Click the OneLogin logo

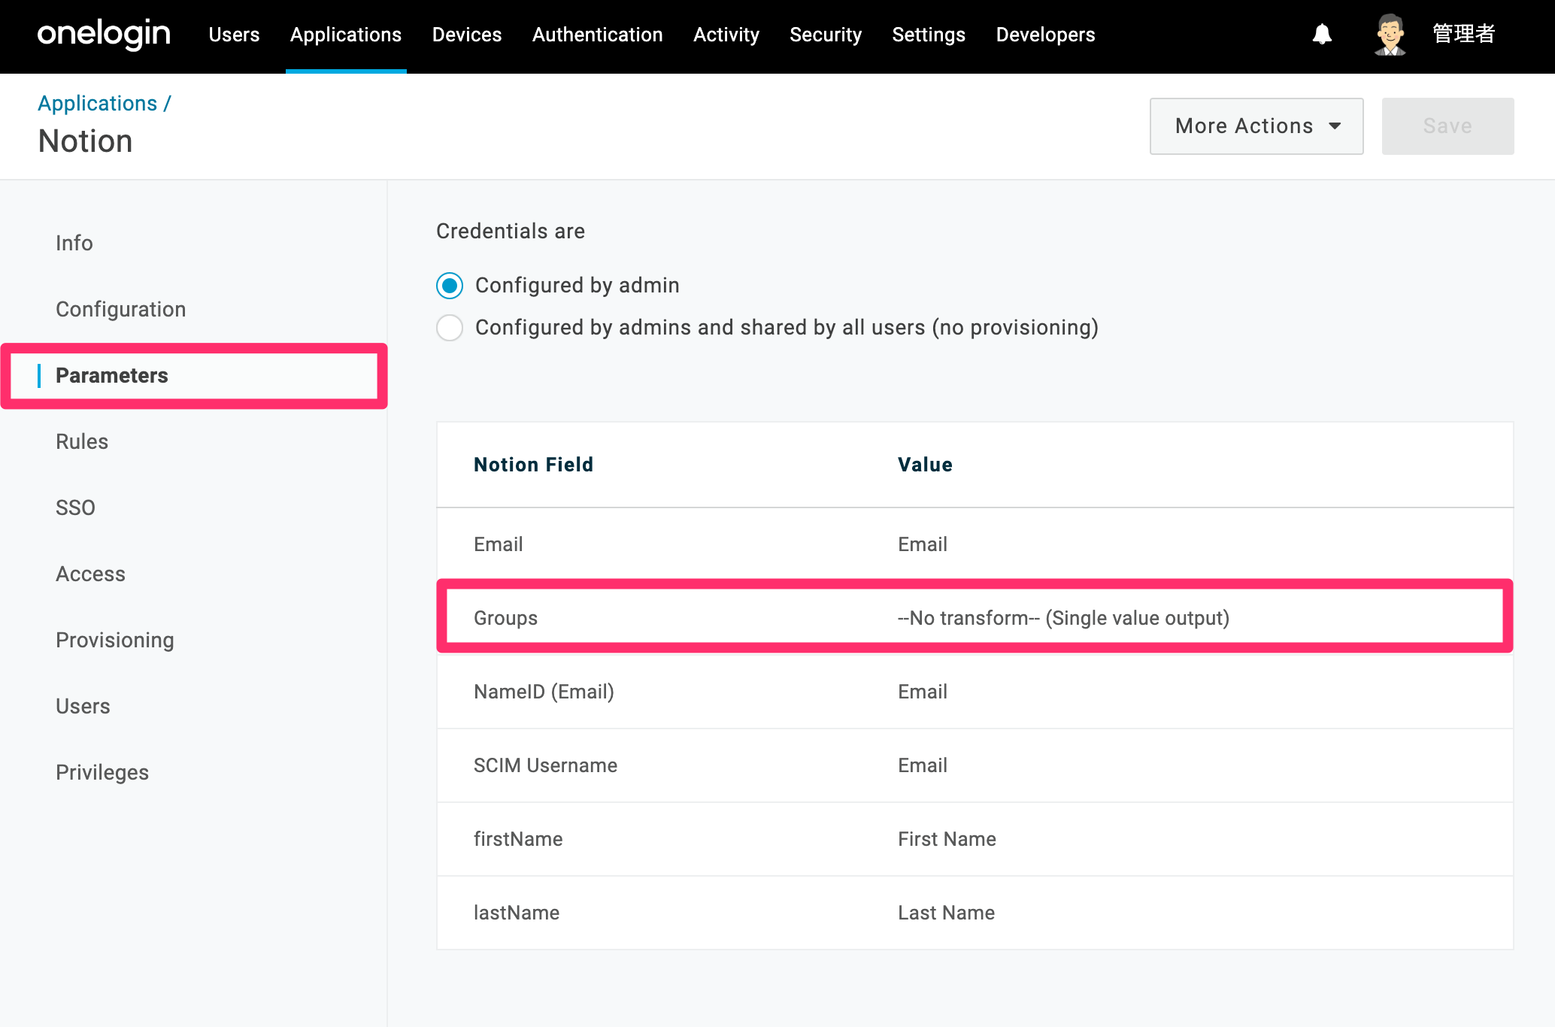pyautogui.click(x=104, y=35)
